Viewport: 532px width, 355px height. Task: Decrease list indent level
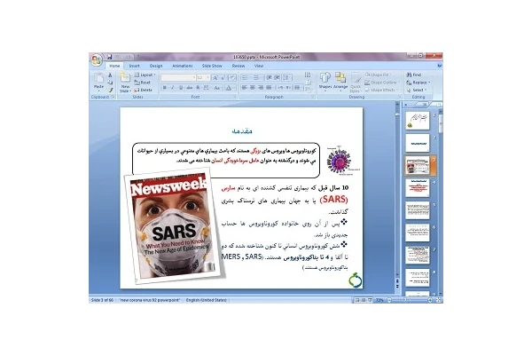(x=269, y=78)
